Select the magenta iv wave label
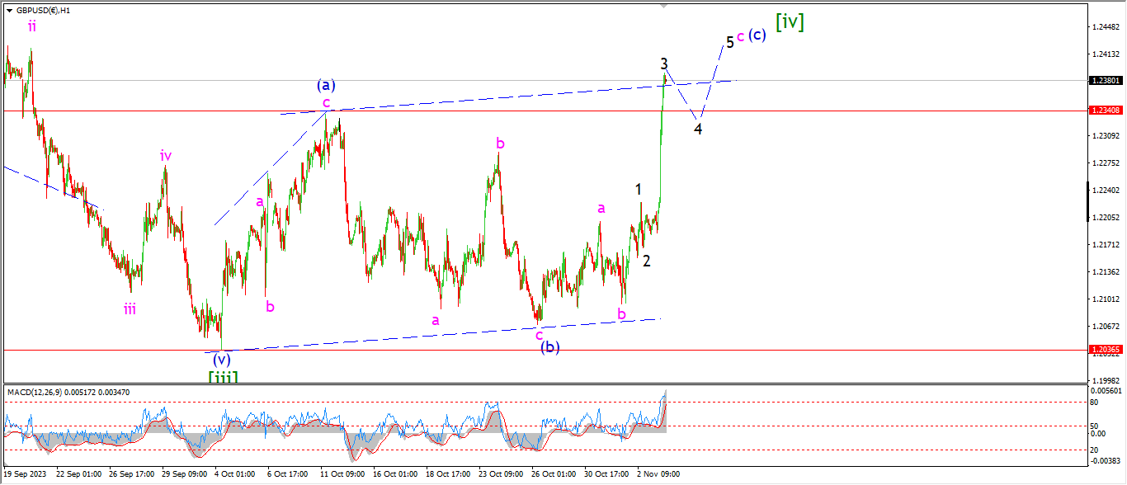The height and width of the screenshot is (485, 1127). (x=166, y=155)
